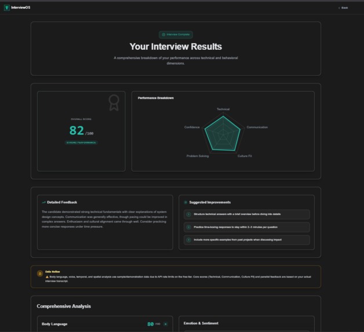Go back using the Back button
Viewport: 364px width, 332px height.
click(343, 8)
